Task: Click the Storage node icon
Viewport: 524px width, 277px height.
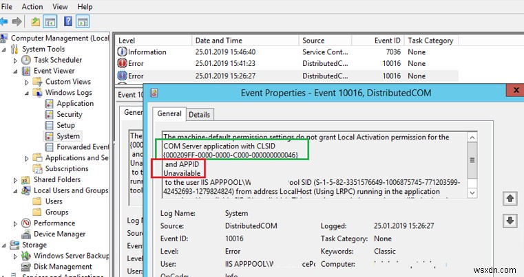Action: pyautogui.click(x=14, y=245)
